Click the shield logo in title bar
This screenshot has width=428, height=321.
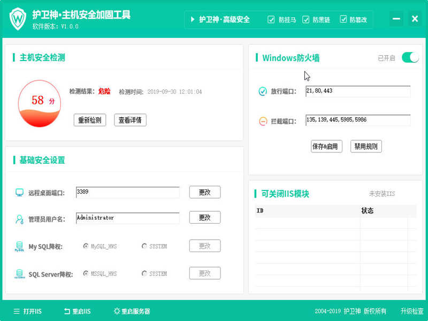pos(18,19)
